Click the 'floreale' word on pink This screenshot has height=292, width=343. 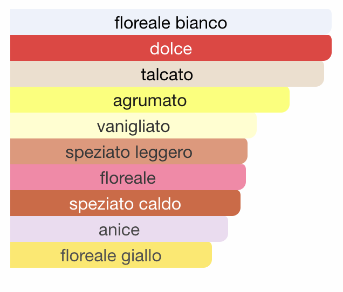click(128, 178)
